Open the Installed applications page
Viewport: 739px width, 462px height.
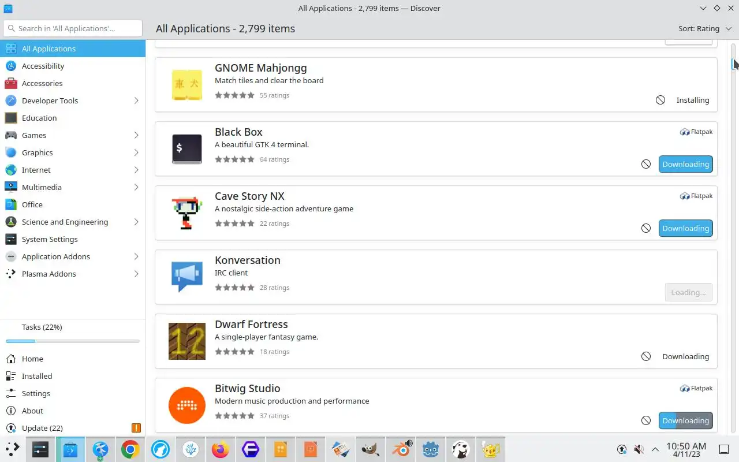pyautogui.click(x=73, y=376)
